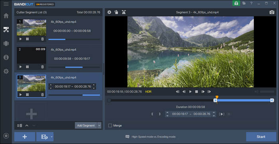The width and height of the screenshot is (279, 144).
Task: Capture a snapshot with the camera icon
Action: (x=272, y=12)
